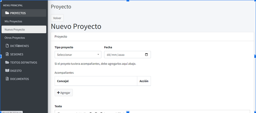Click the Tipo proyecto label
The image size is (256, 113).
coord(64,47)
